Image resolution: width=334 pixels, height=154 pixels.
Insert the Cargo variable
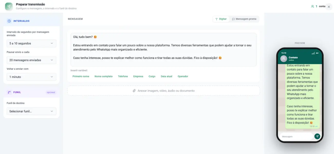pyautogui.click(x=152, y=76)
